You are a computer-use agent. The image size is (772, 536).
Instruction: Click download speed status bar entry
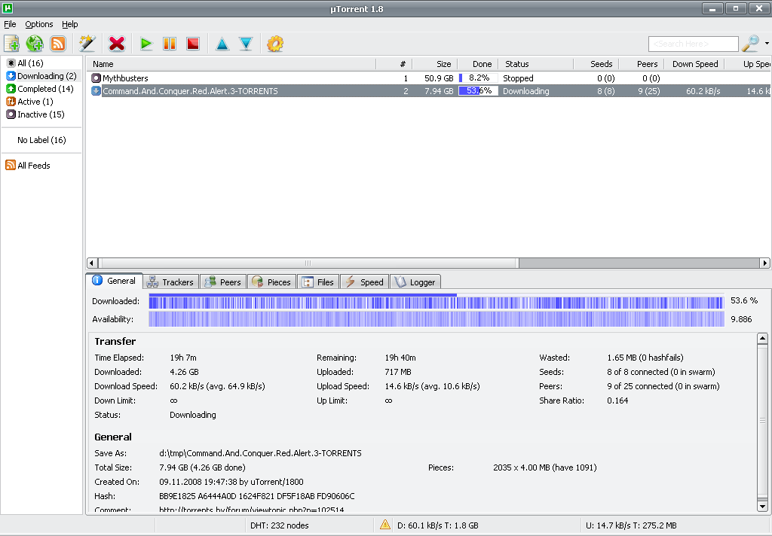(x=438, y=525)
